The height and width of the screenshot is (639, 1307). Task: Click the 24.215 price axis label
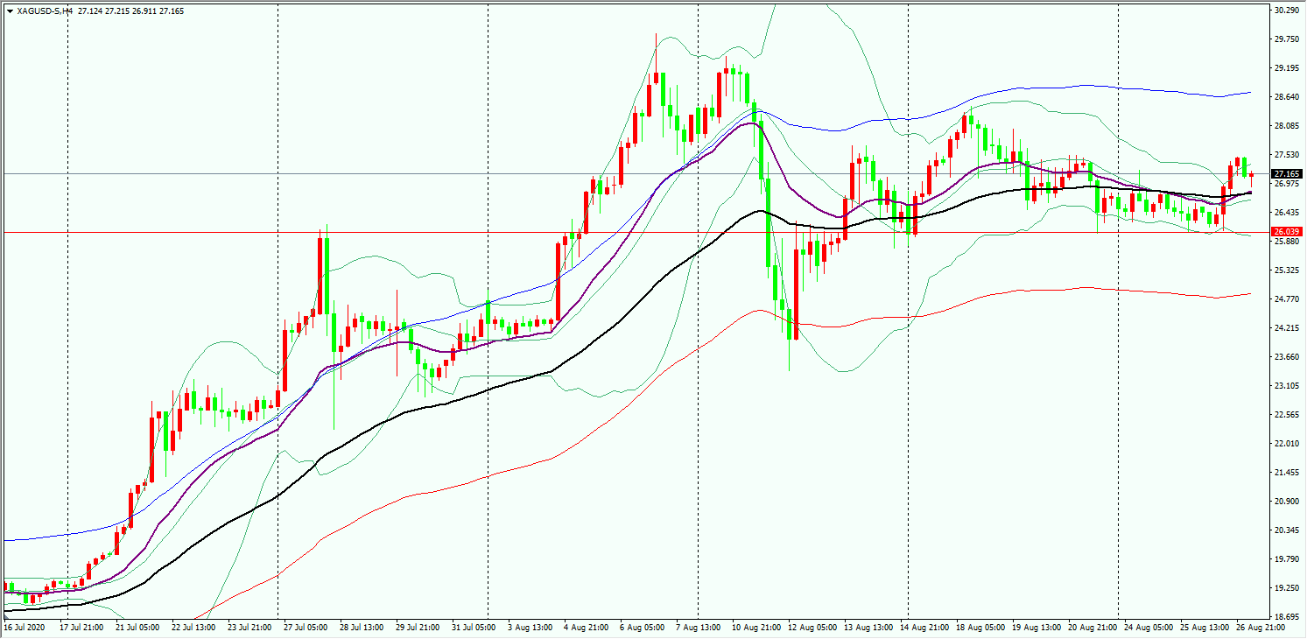tap(1286, 328)
